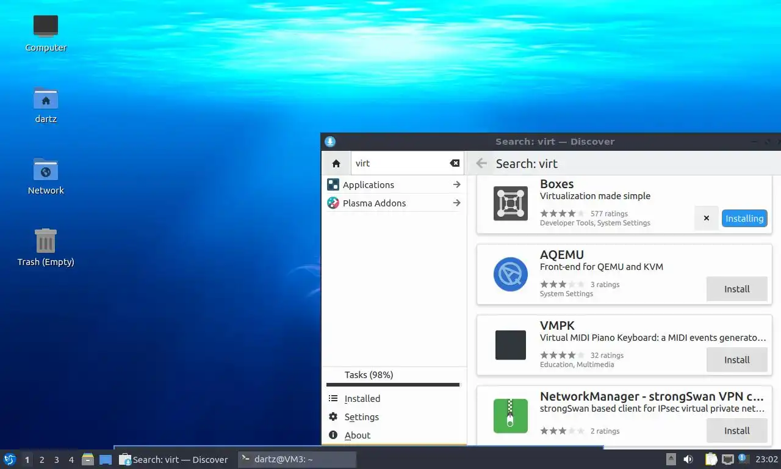Go to Discover home page icon

(x=336, y=163)
